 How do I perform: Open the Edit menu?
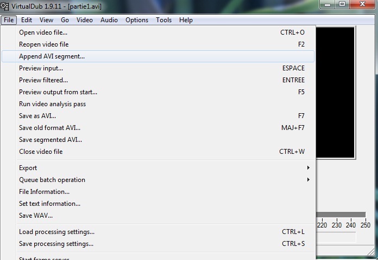[x=27, y=20]
